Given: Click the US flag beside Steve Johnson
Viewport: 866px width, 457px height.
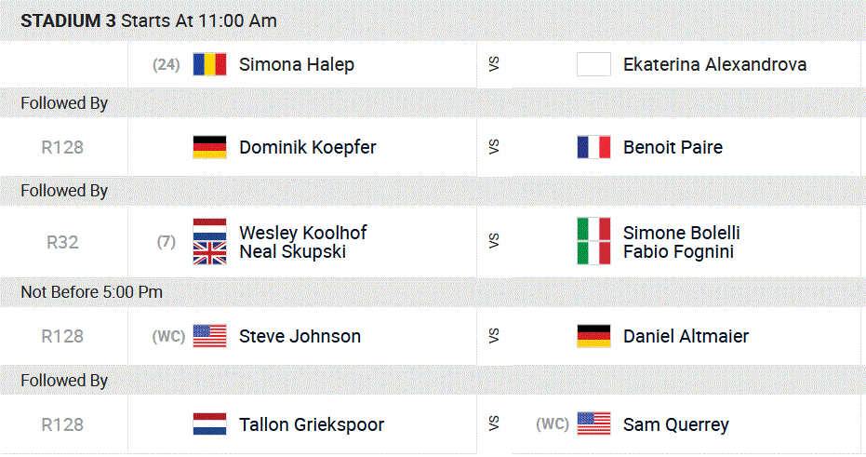Looking at the screenshot, I should click(209, 336).
